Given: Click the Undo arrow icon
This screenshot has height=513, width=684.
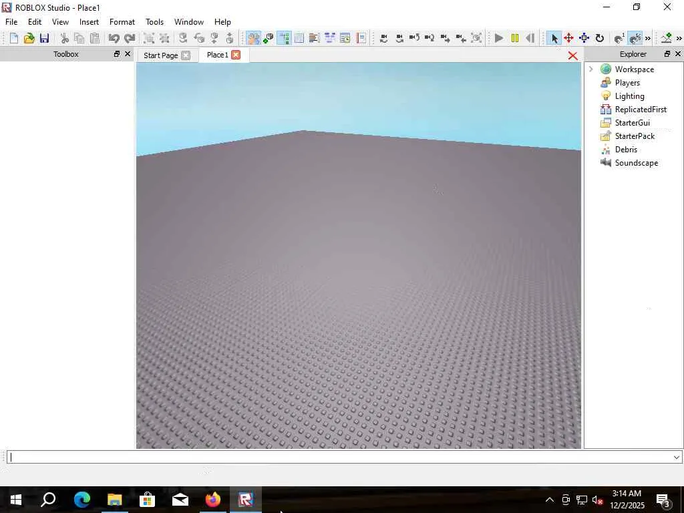Looking at the screenshot, I should [x=114, y=38].
